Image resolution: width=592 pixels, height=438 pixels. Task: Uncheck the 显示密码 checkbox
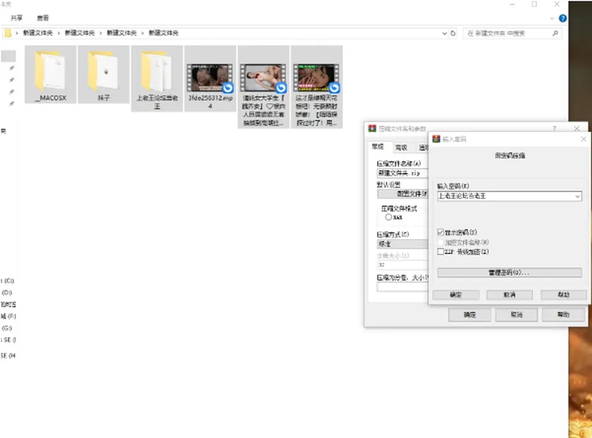click(x=440, y=232)
